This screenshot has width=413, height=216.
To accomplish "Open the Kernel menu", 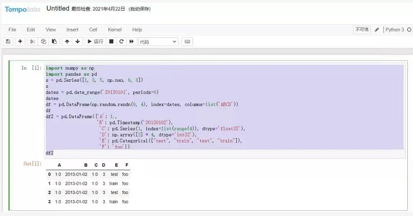I will point(114,30).
